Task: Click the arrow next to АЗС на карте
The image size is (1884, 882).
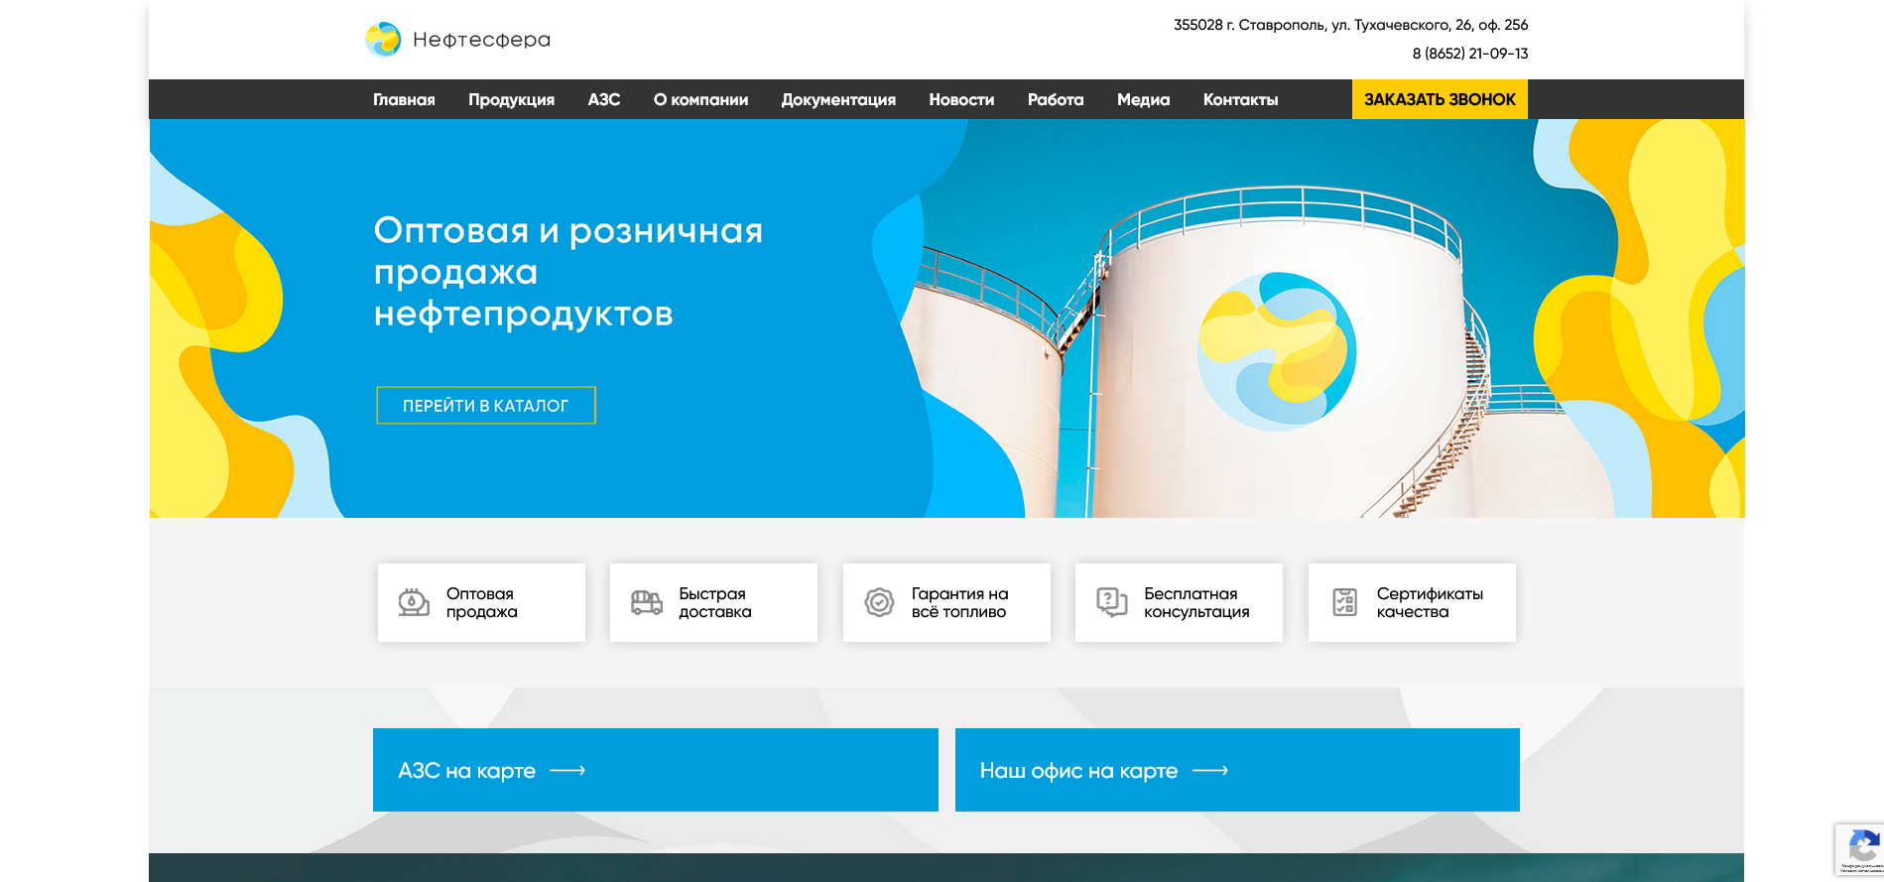Action: point(567,771)
